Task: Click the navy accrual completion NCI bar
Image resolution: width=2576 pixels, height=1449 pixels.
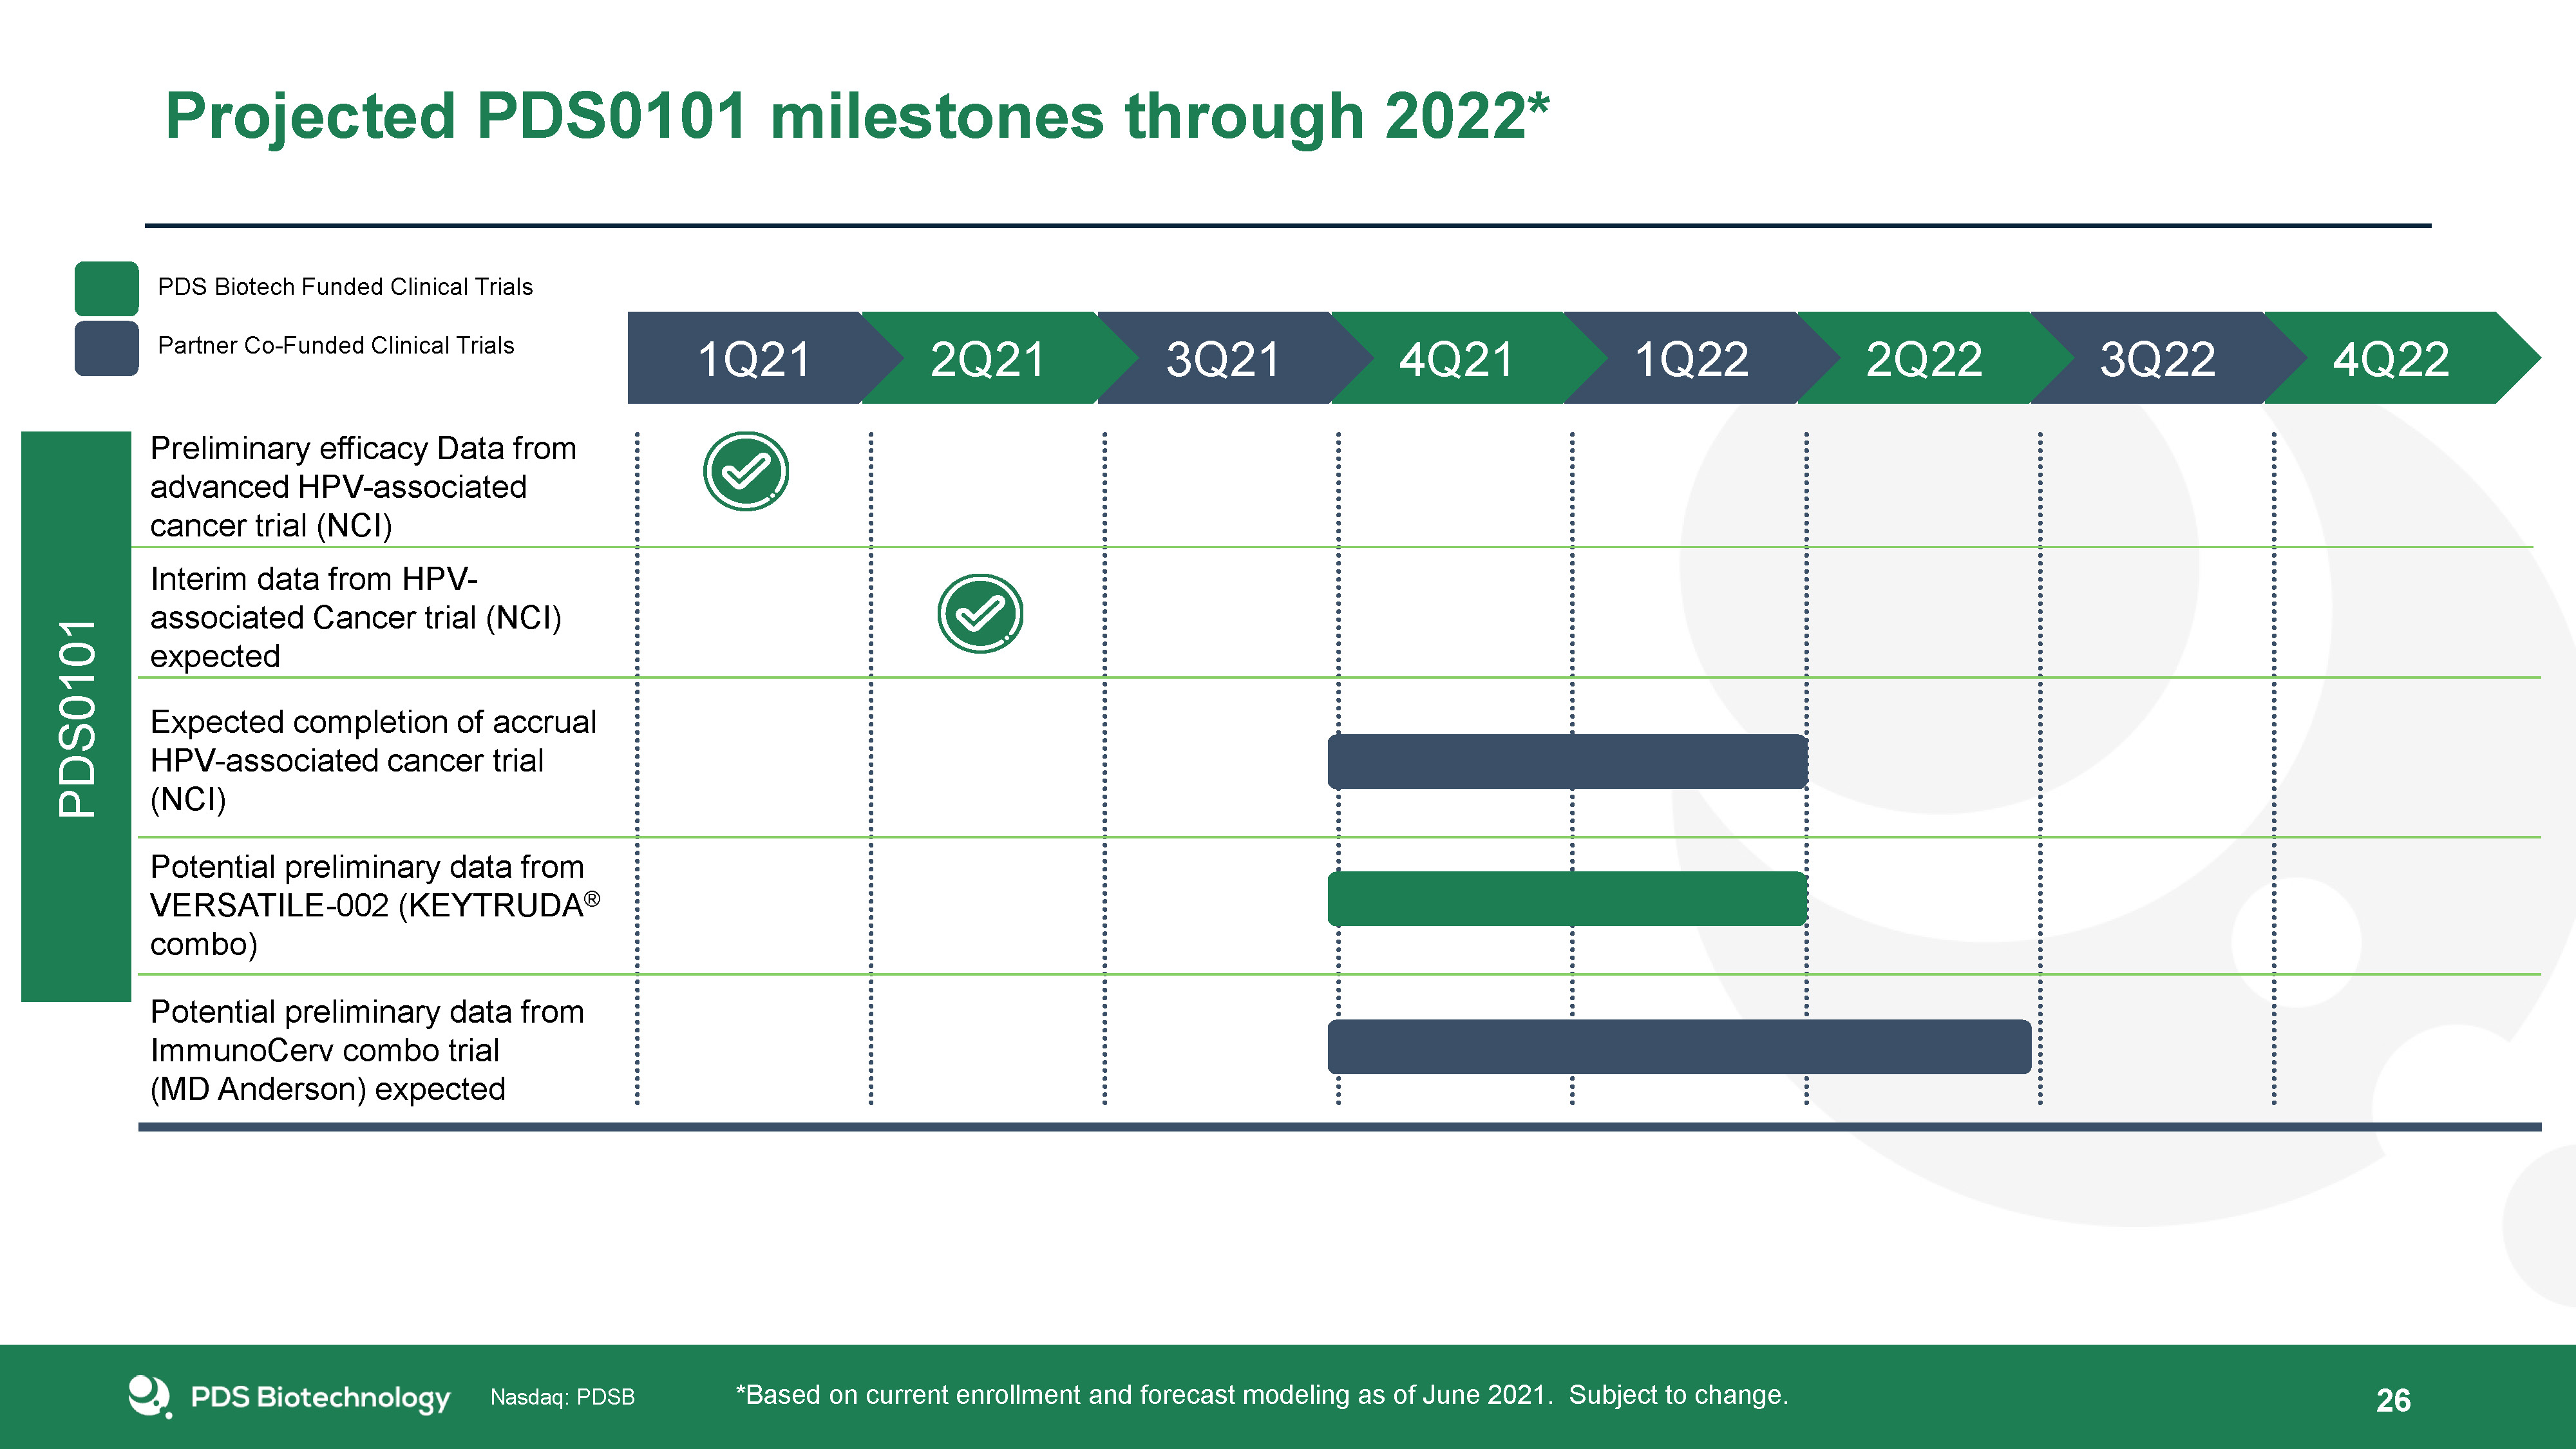Action: pyautogui.click(x=1567, y=762)
